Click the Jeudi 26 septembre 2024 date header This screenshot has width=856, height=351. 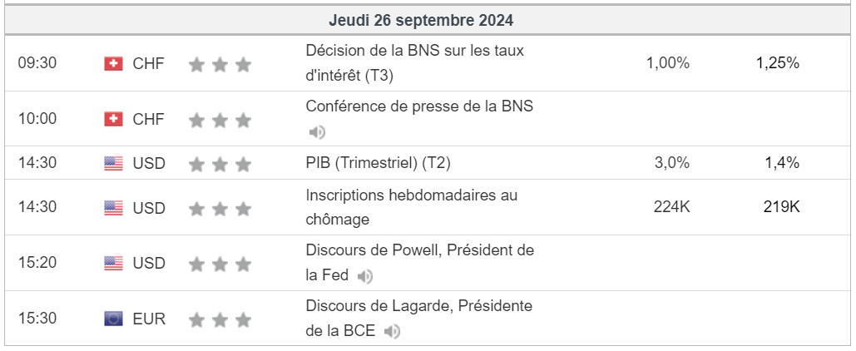[421, 19]
